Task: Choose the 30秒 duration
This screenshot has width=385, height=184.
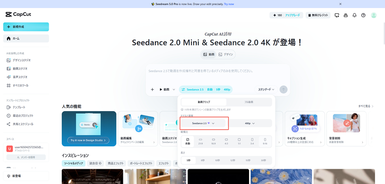Action: tap(263, 161)
